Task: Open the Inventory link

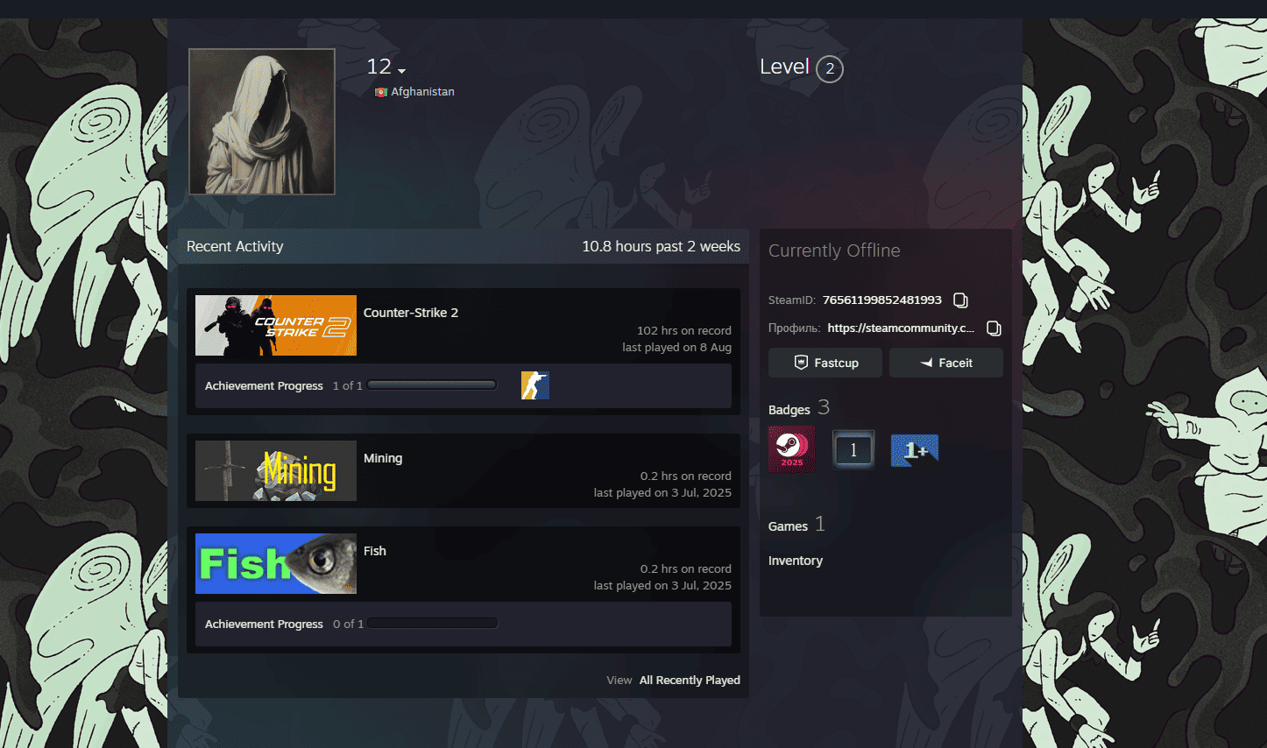Action: coord(796,561)
